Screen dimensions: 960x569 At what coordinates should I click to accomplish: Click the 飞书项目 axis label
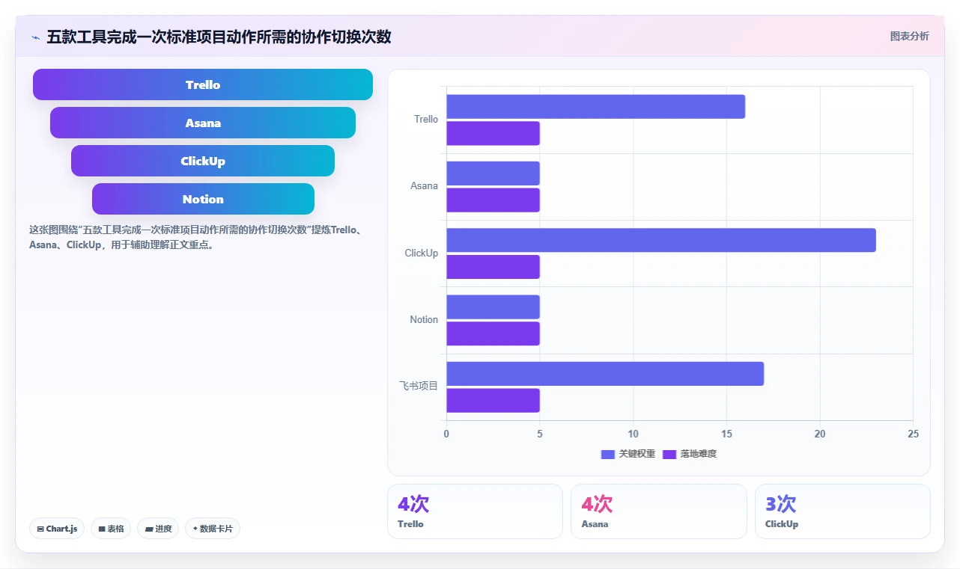[419, 386]
